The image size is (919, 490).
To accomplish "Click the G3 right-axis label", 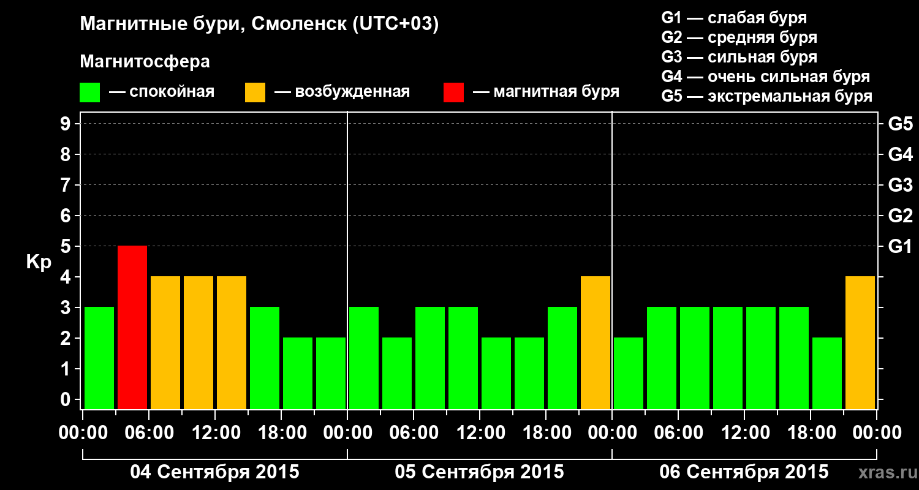I will coord(900,185).
